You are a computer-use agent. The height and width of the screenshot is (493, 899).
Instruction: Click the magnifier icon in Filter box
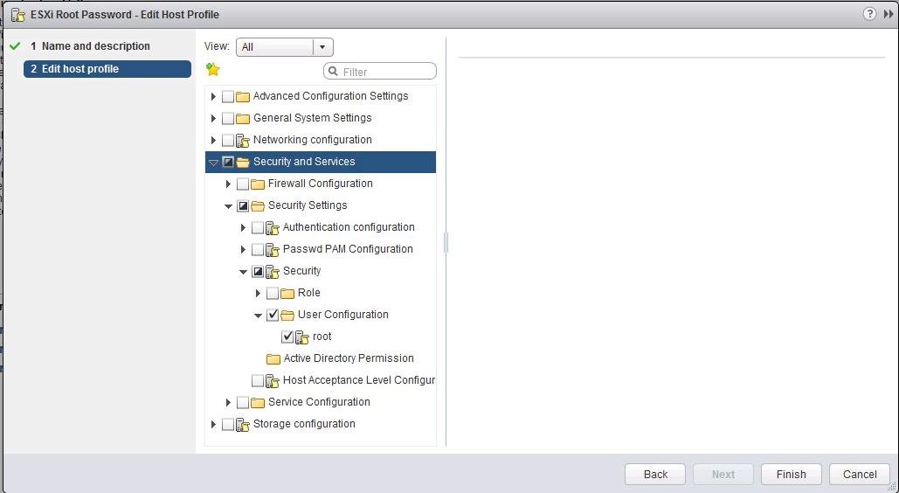333,71
